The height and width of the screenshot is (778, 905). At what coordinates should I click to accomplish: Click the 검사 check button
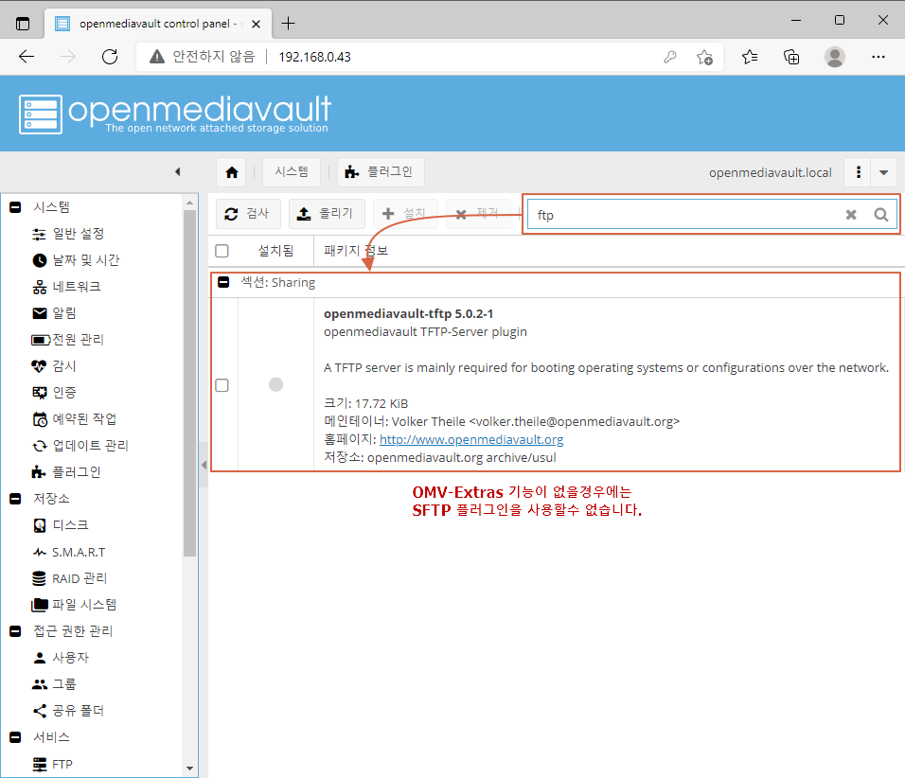pyautogui.click(x=248, y=214)
